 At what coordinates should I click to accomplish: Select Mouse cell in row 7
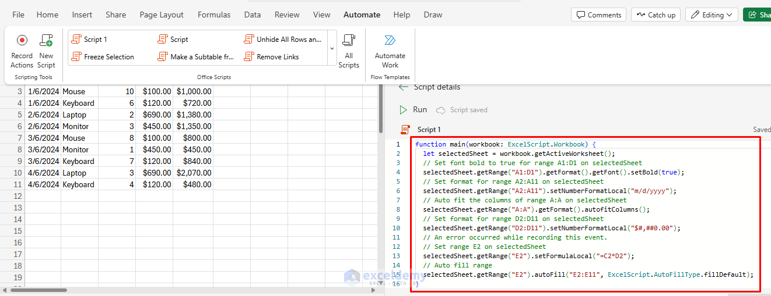pyautogui.click(x=79, y=138)
